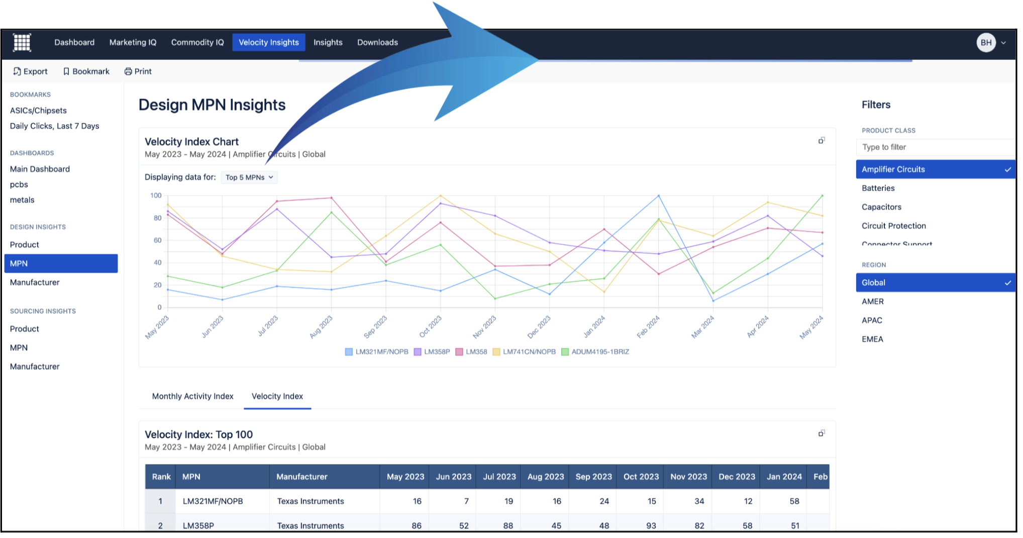Click the Export icon in toolbar

pos(17,71)
